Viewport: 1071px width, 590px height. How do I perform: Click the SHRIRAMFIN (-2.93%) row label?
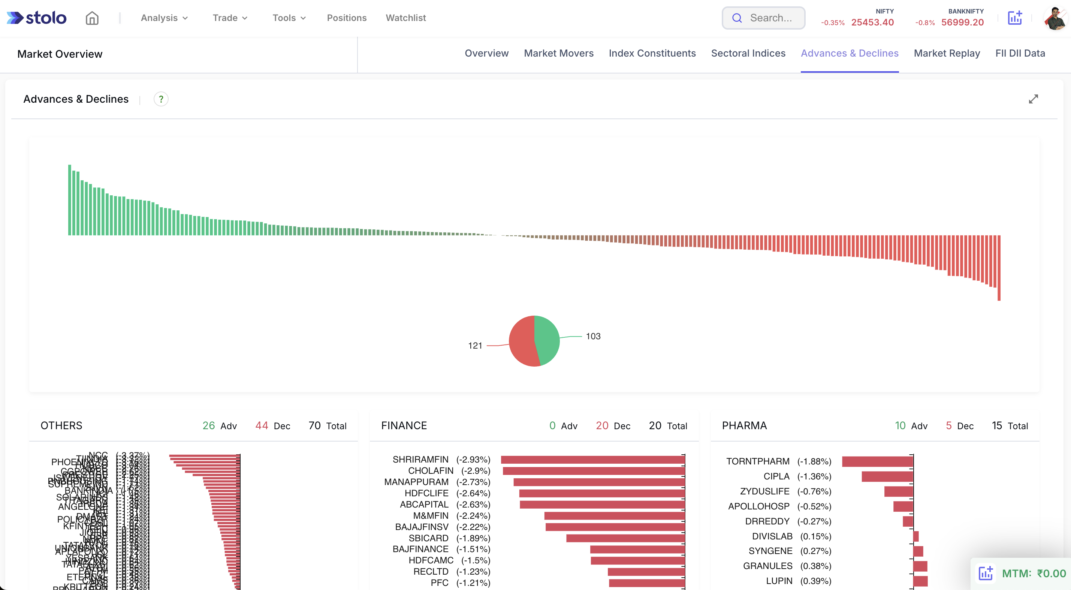pyautogui.click(x=441, y=460)
